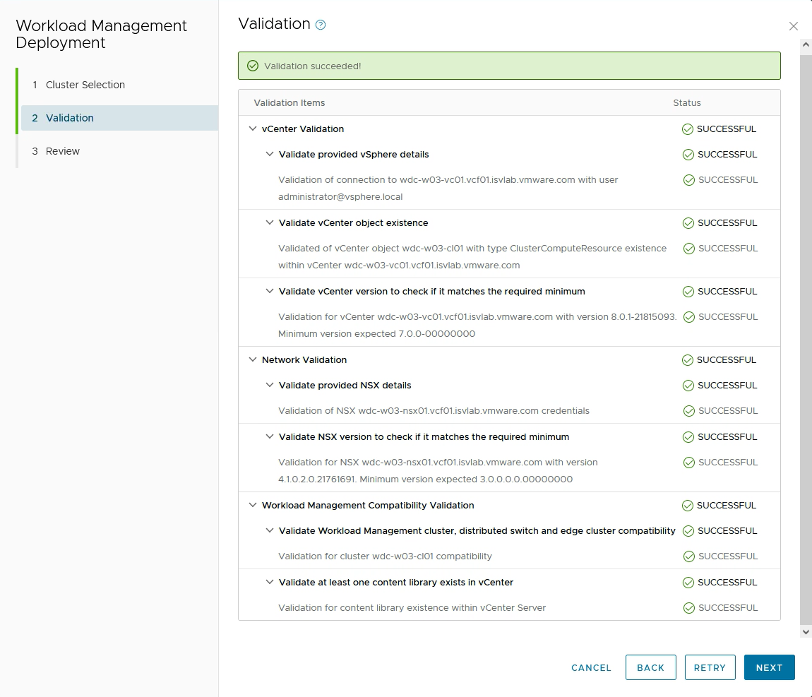Click the SUCCESSFUL status text for Network Validation
This screenshot has width=812, height=697.
pyautogui.click(x=726, y=360)
